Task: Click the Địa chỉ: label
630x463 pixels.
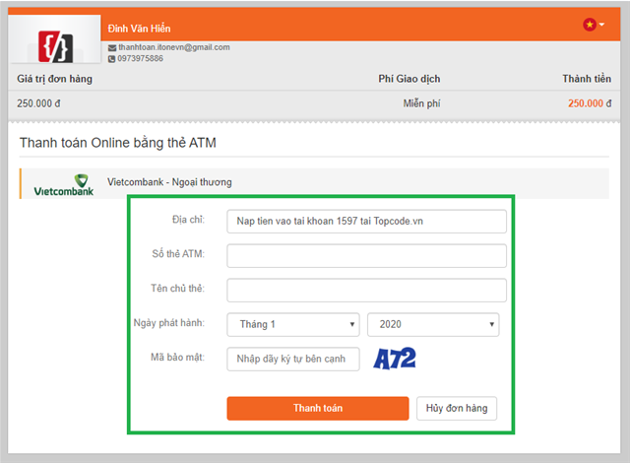Action: click(188, 220)
